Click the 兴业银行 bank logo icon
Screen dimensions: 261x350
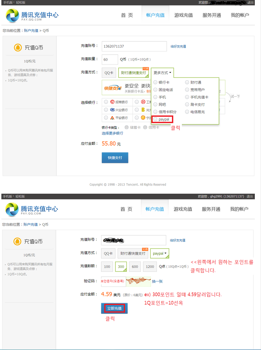click(112, 110)
